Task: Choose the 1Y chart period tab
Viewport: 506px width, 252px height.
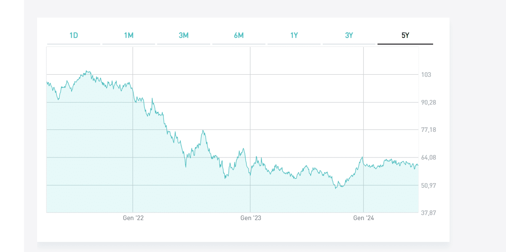Action: [x=294, y=35]
